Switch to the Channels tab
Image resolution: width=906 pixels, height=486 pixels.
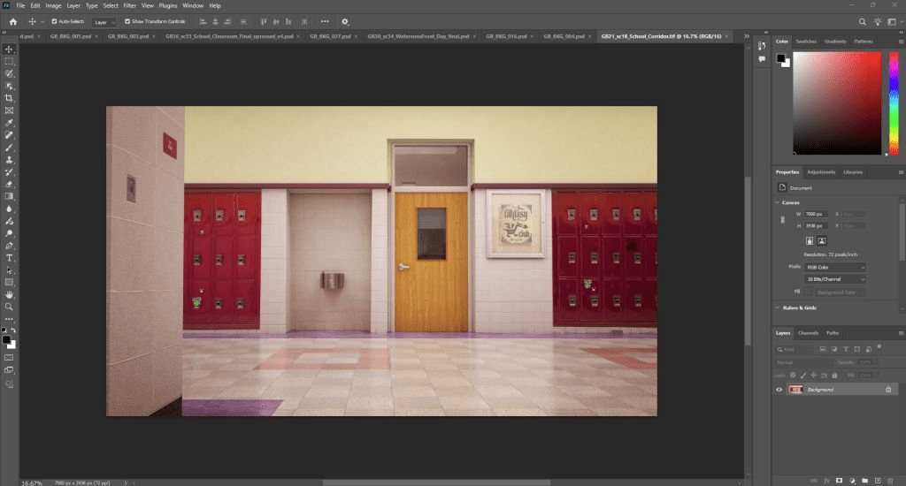tap(808, 333)
